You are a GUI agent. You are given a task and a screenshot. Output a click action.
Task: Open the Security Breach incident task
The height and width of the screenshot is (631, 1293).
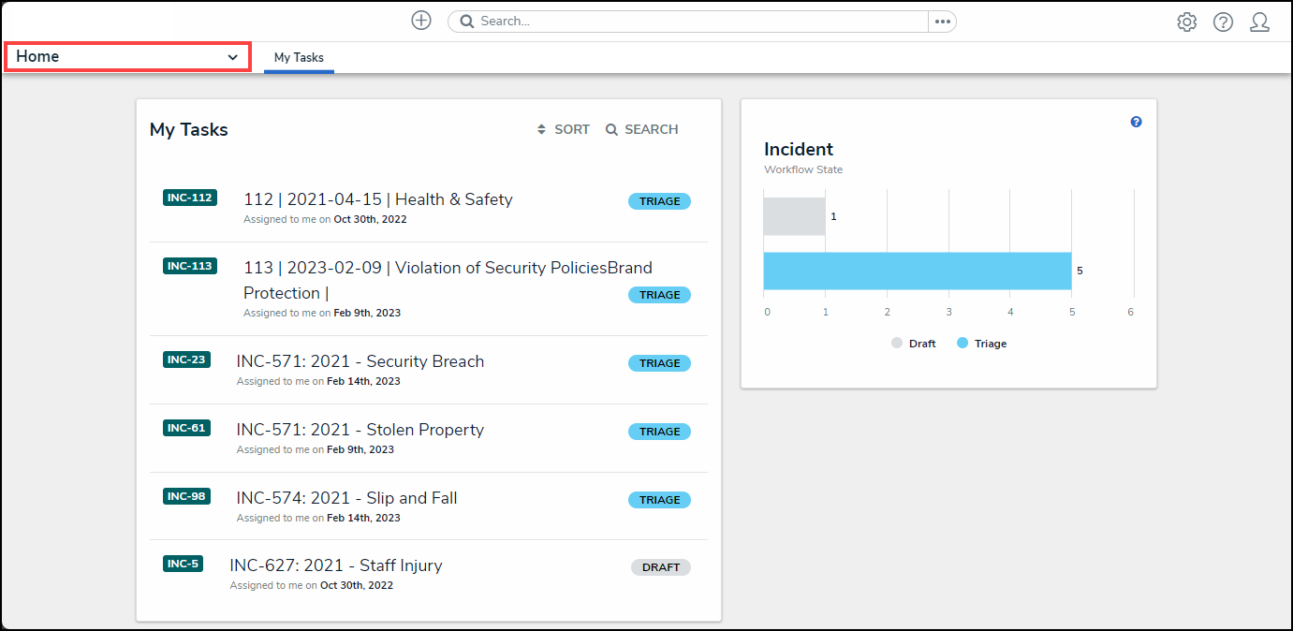(360, 361)
